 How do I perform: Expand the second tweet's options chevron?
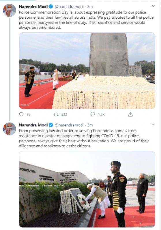(x=153, y=124)
